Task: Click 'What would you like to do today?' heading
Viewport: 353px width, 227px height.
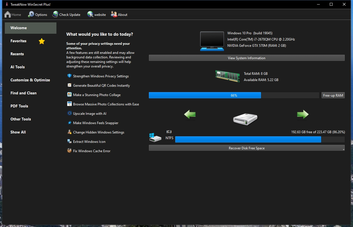Action: pyautogui.click(x=100, y=34)
